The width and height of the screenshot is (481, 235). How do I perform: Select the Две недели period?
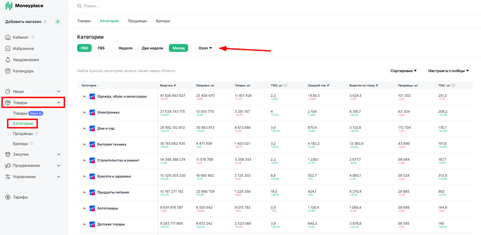tap(152, 48)
